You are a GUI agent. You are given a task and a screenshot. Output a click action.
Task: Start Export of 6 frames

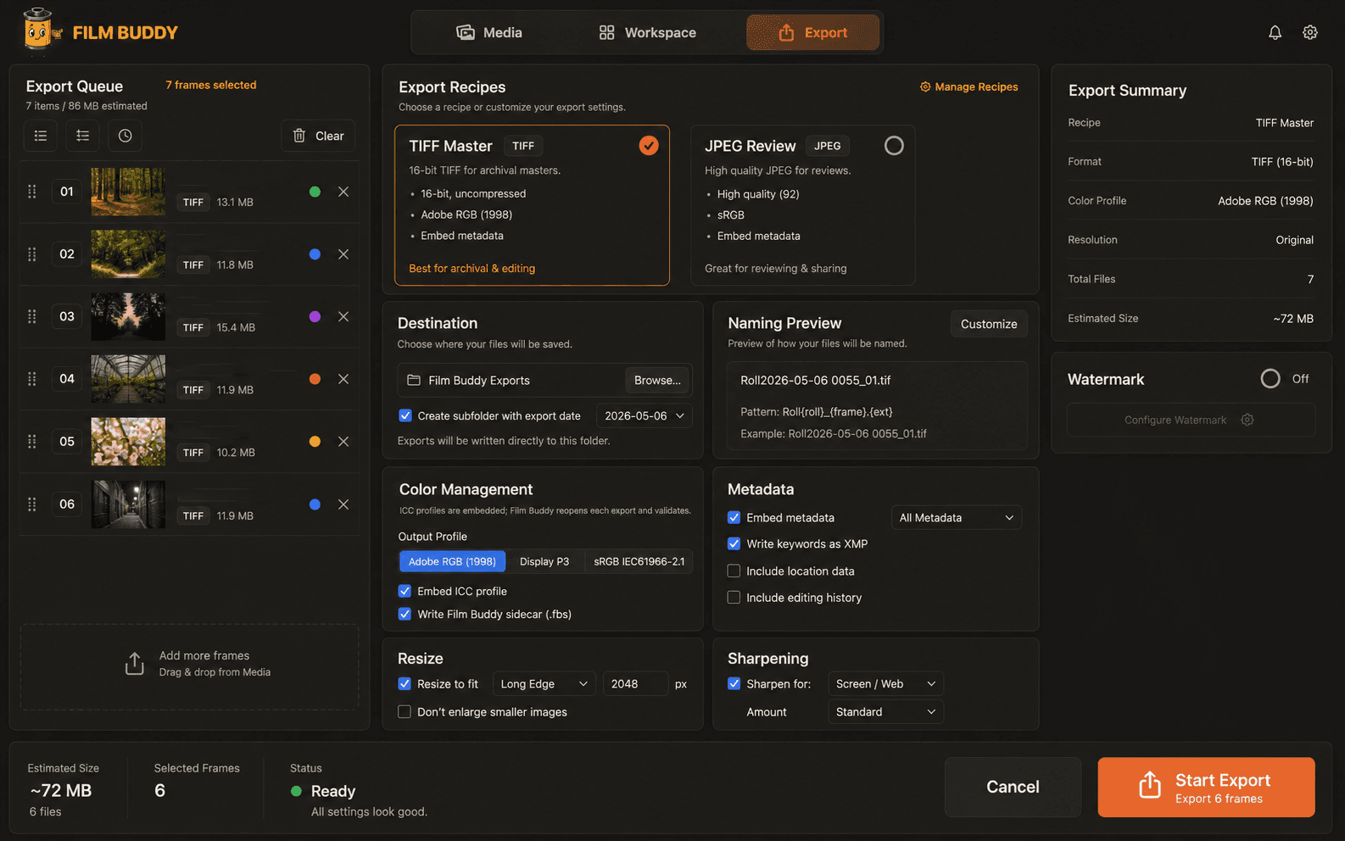1206,787
